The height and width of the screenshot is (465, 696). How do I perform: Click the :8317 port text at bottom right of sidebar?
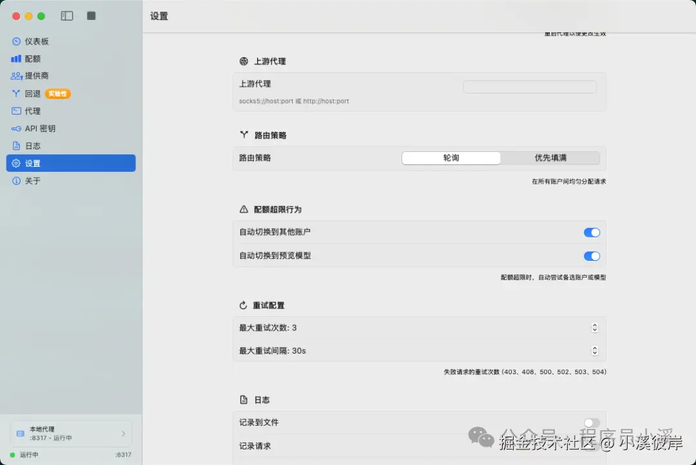123,455
